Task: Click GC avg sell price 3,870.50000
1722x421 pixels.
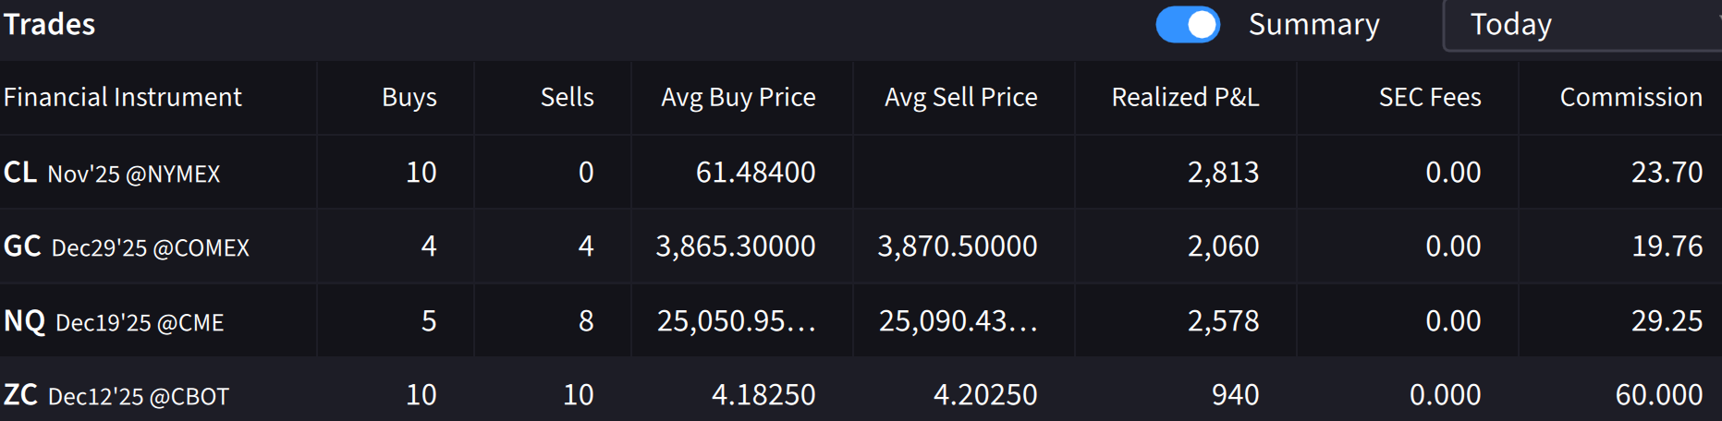Action: (x=957, y=247)
